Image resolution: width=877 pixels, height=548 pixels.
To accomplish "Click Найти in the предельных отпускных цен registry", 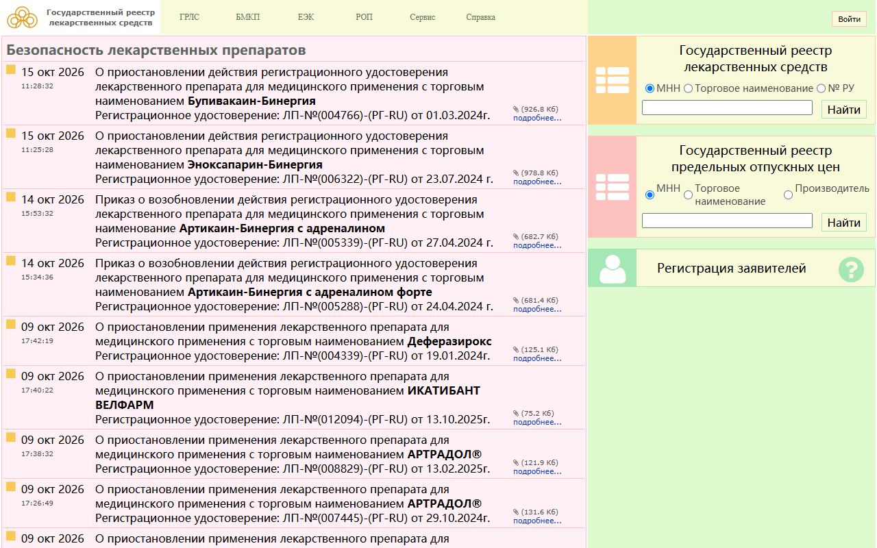I will 844,223.
